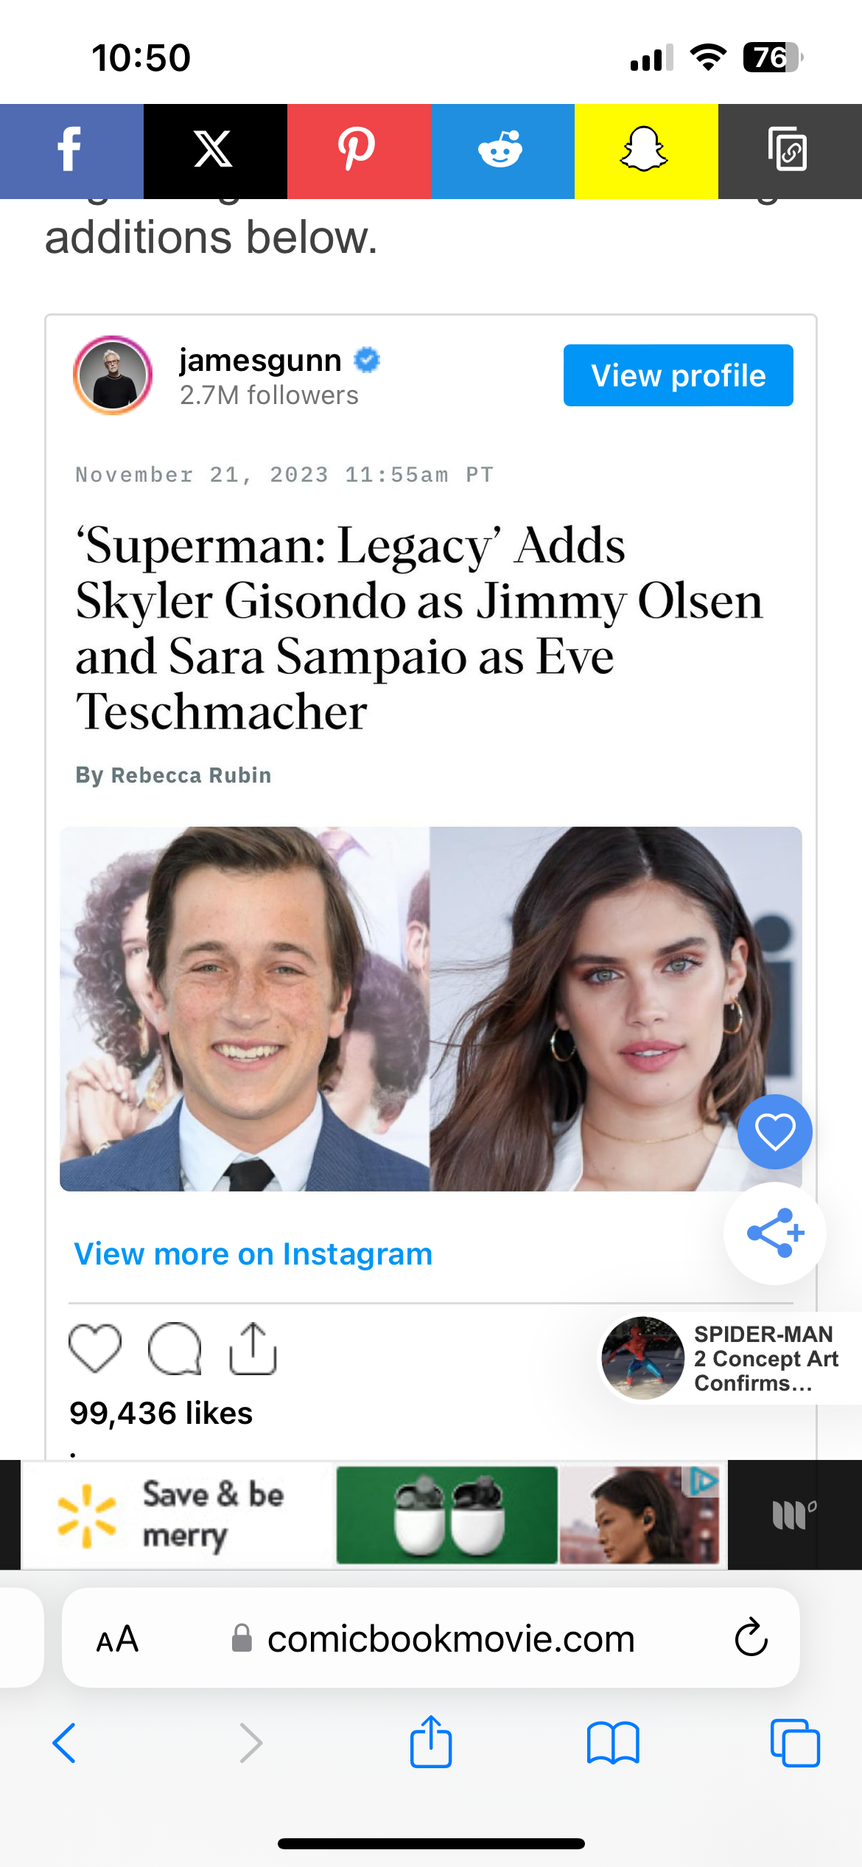Open View more on Instagram link
This screenshot has width=862, height=1867.
click(253, 1254)
